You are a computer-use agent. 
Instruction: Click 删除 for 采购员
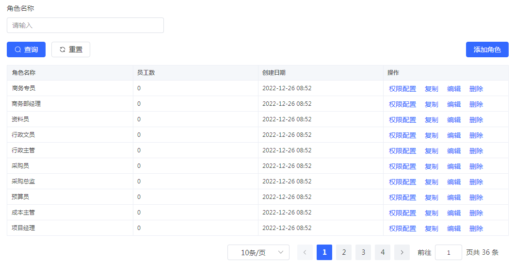pos(476,166)
